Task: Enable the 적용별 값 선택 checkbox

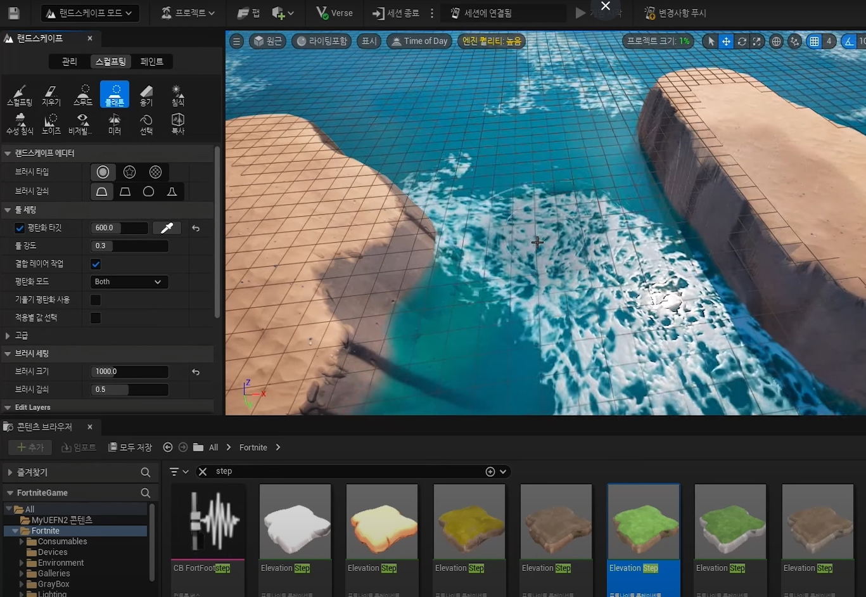Action: click(x=96, y=318)
